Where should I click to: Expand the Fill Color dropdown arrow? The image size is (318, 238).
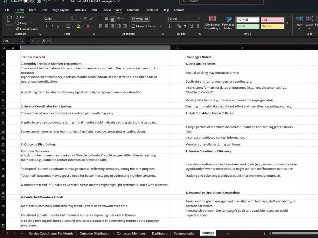83,26
